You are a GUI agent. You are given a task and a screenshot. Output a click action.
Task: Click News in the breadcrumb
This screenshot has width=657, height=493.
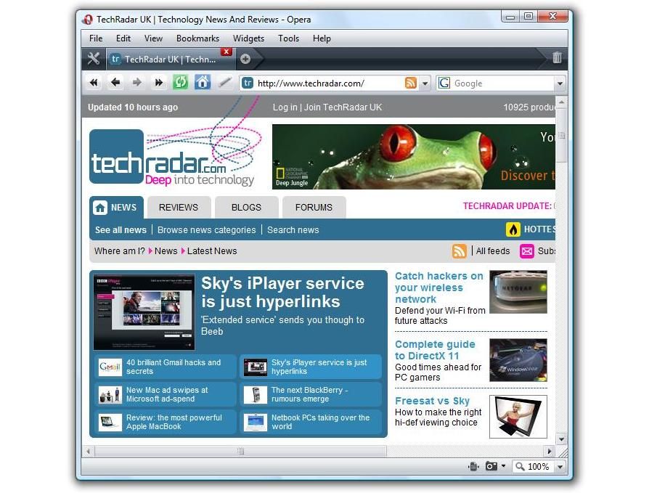(x=166, y=250)
